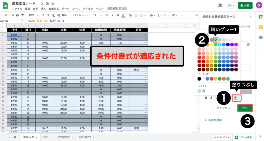Star the 勤怠管理シート document
Viewport: 264px width, 141px height.
[42, 4]
